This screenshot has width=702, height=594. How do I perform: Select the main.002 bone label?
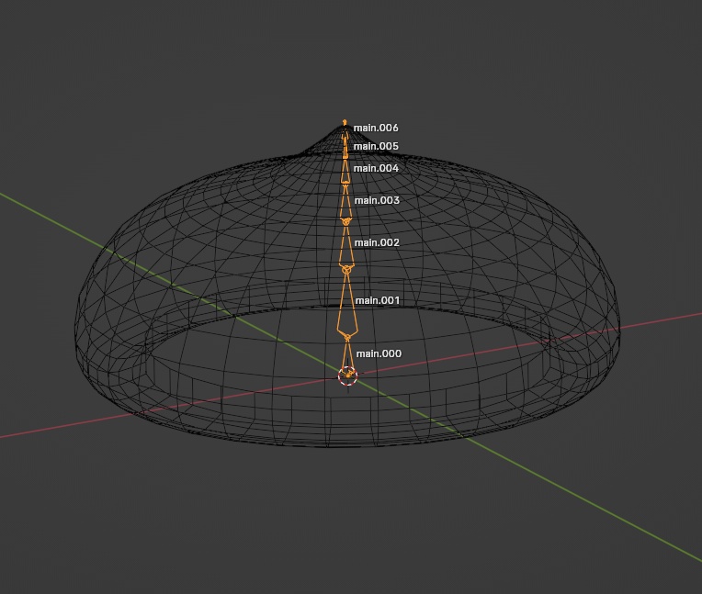377,242
